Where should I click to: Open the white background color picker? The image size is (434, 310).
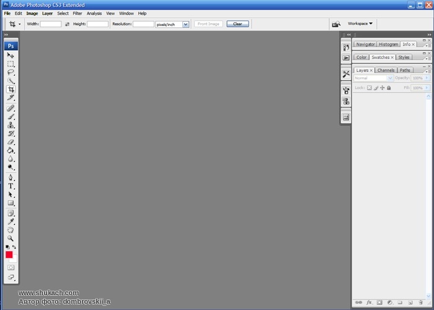pos(14,260)
